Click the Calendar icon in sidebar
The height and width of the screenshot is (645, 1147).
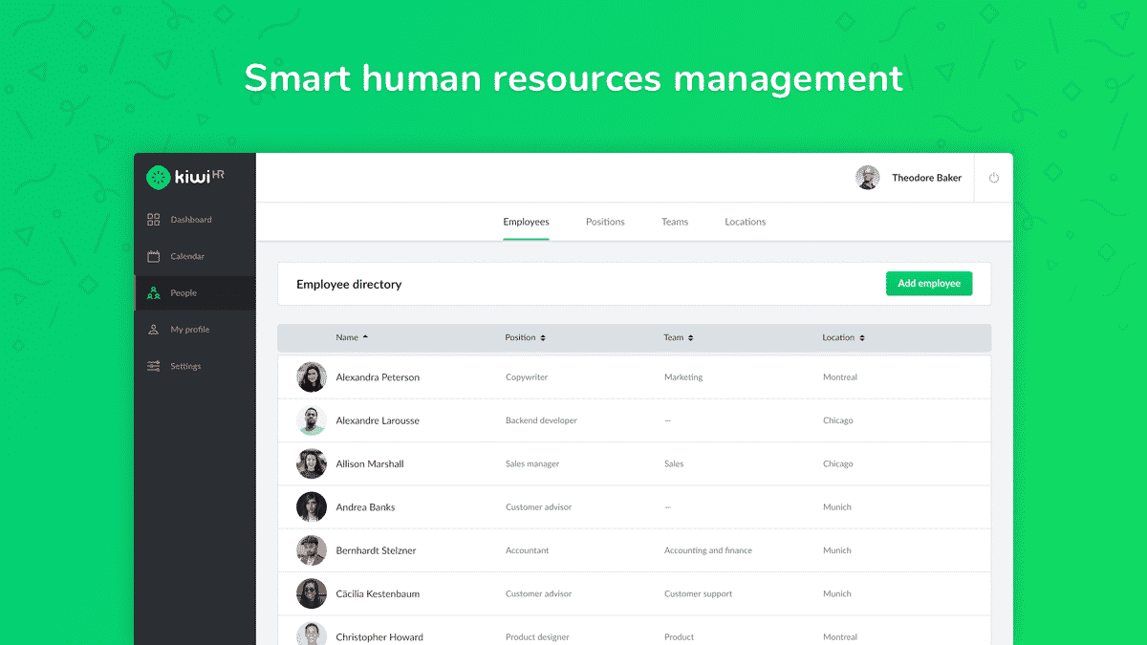153,256
